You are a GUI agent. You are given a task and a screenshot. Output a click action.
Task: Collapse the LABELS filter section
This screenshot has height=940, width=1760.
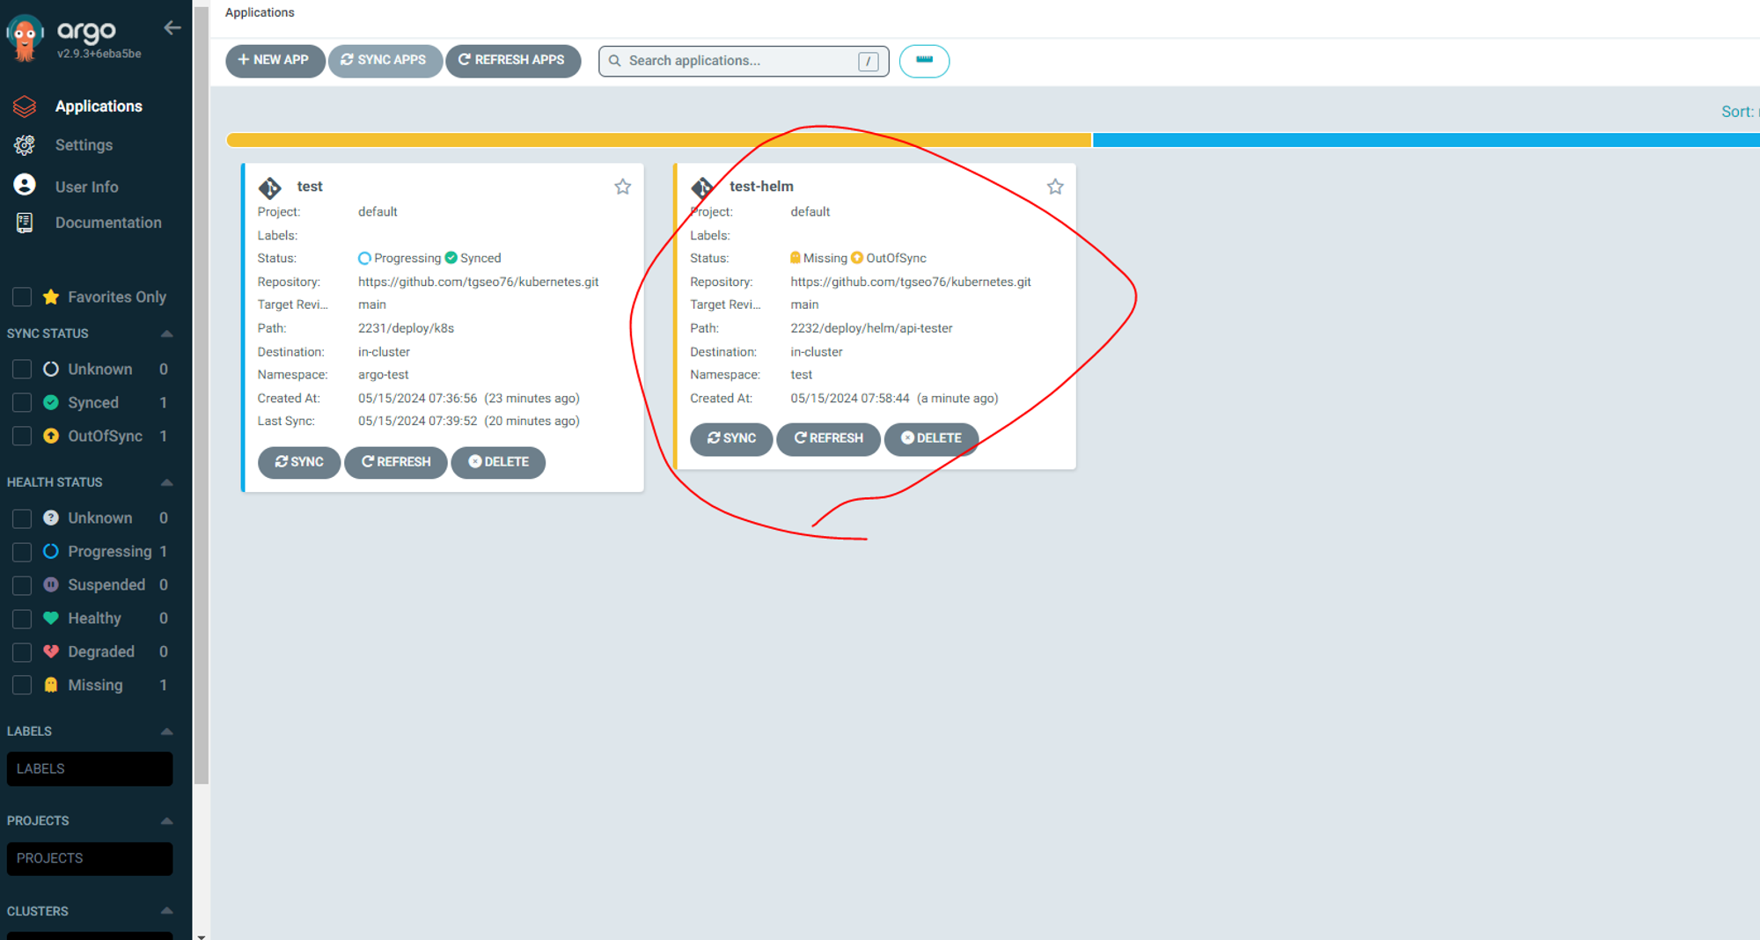click(166, 731)
